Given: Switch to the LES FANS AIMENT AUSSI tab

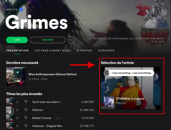Looking at the screenshot, I should (x=53, y=51).
